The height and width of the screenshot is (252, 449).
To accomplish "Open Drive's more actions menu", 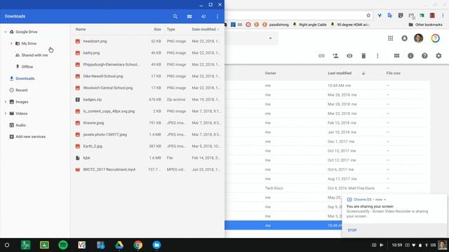I will [x=377, y=56].
